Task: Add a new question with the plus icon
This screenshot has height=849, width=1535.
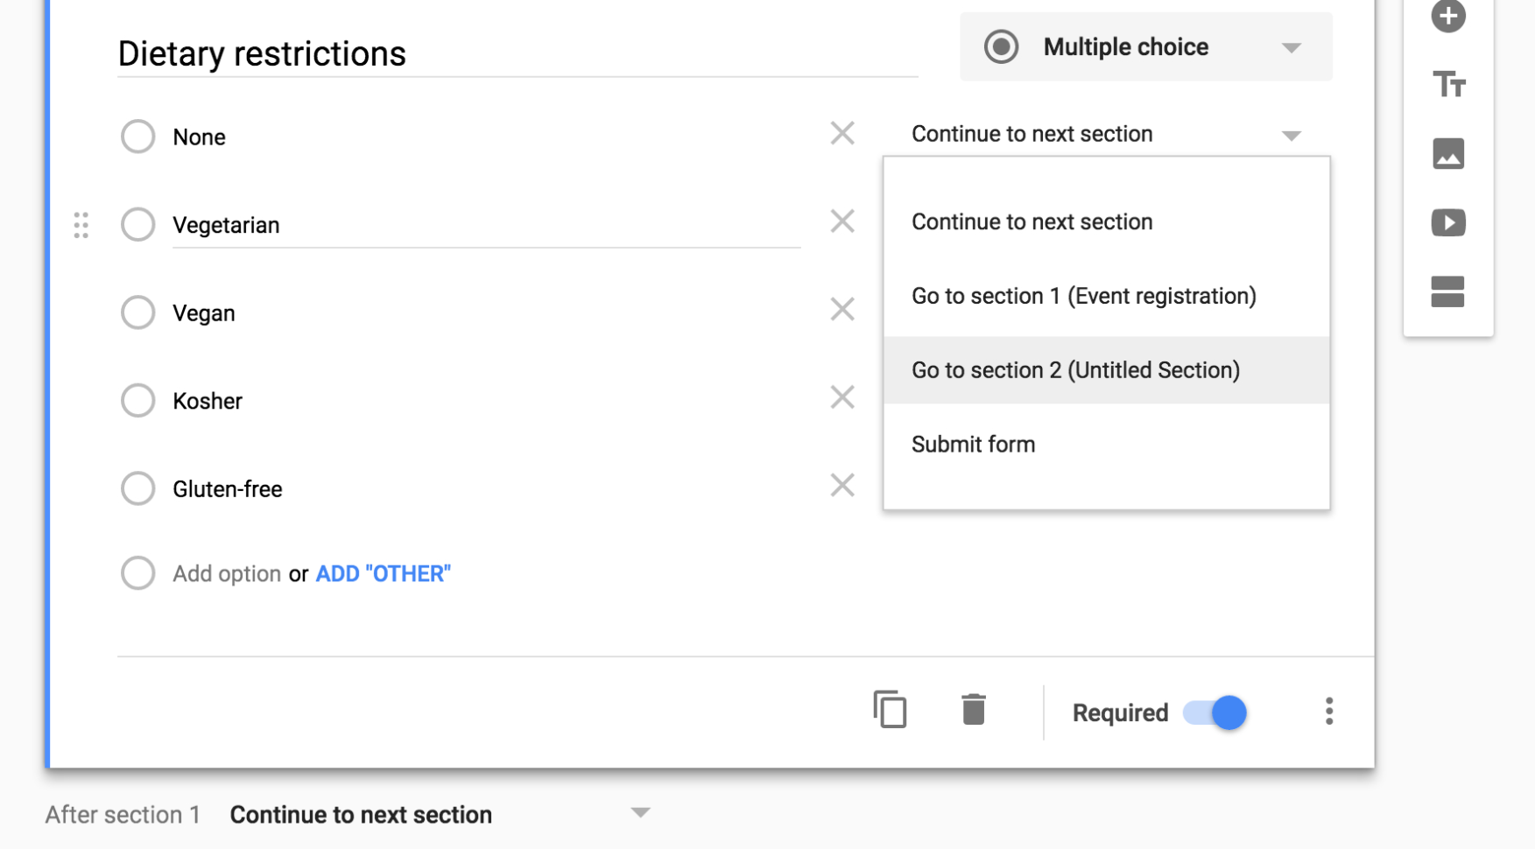Action: pyautogui.click(x=1448, y=16)
